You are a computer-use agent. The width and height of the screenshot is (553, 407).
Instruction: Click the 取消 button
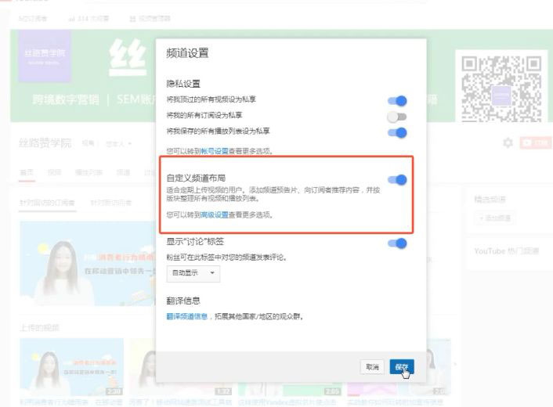pos(372,367)
